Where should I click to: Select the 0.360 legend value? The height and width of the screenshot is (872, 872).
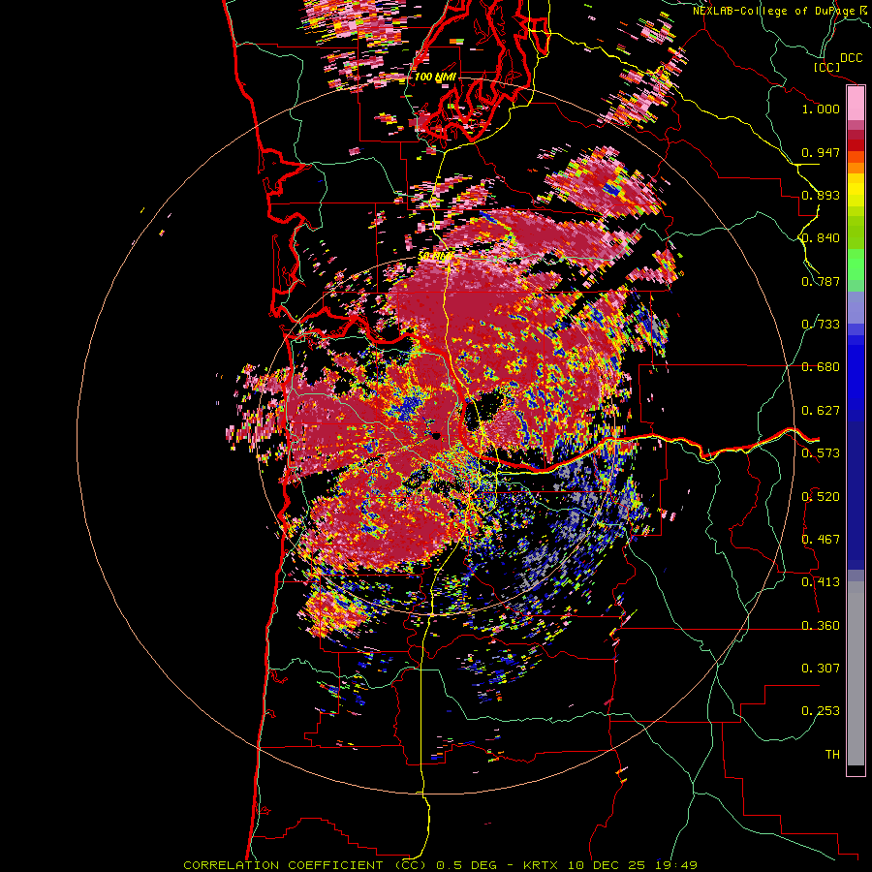821,626
